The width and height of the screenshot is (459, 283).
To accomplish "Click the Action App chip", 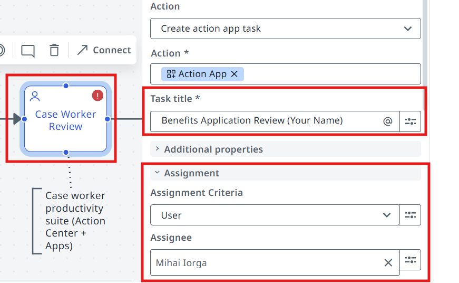I will pos(202,74).
